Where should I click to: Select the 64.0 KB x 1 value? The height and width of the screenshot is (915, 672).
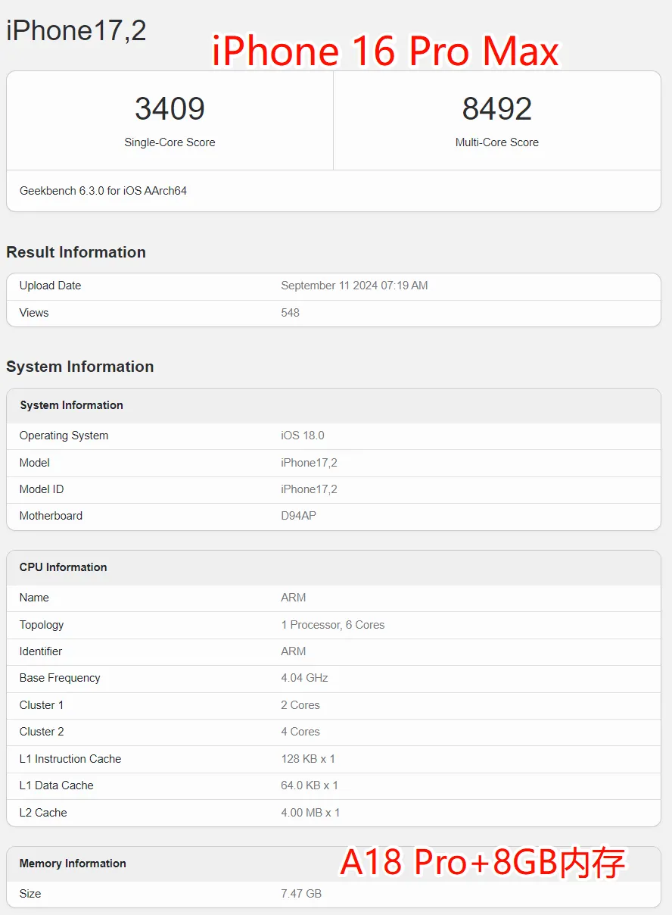click(310, 785)
